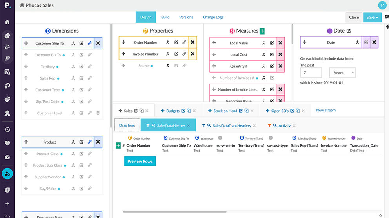Image resolution: width=389 pixels, height=218 pixels.
Task: Click the plus icon in sidebar
Action: 7,203
